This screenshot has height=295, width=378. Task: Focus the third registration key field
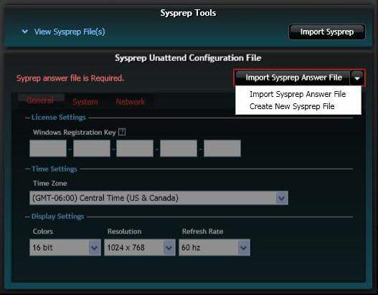tap(135, 149)
